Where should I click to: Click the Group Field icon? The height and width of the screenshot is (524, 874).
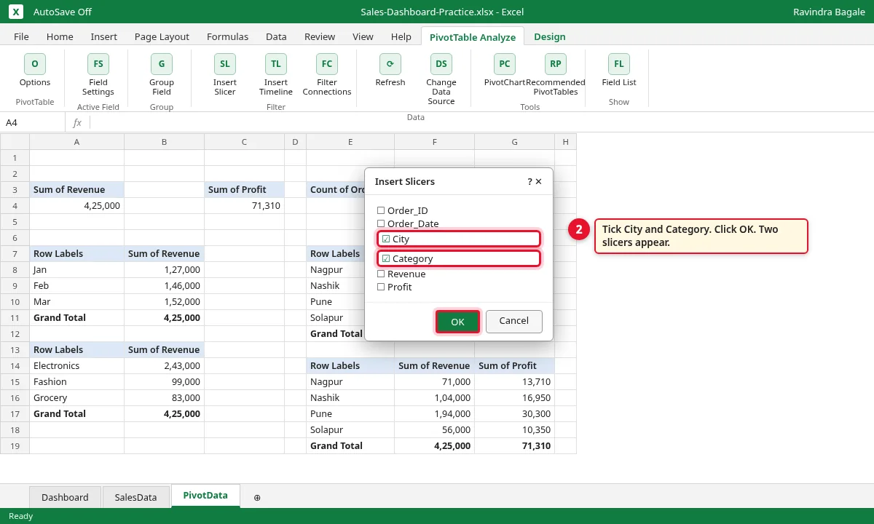[162, 64]
